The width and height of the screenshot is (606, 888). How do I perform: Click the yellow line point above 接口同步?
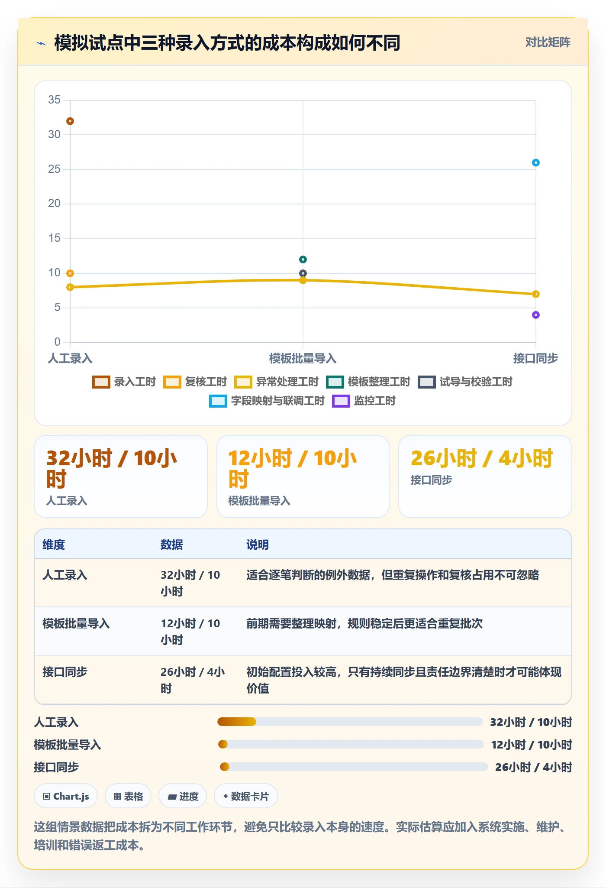(536, 294)
